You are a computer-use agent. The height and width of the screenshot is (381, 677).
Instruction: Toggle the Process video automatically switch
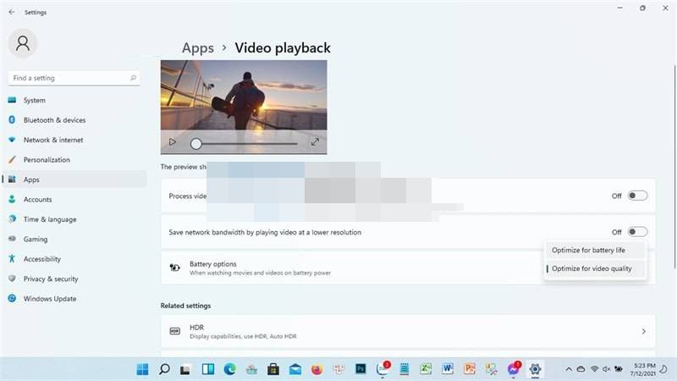637,196
